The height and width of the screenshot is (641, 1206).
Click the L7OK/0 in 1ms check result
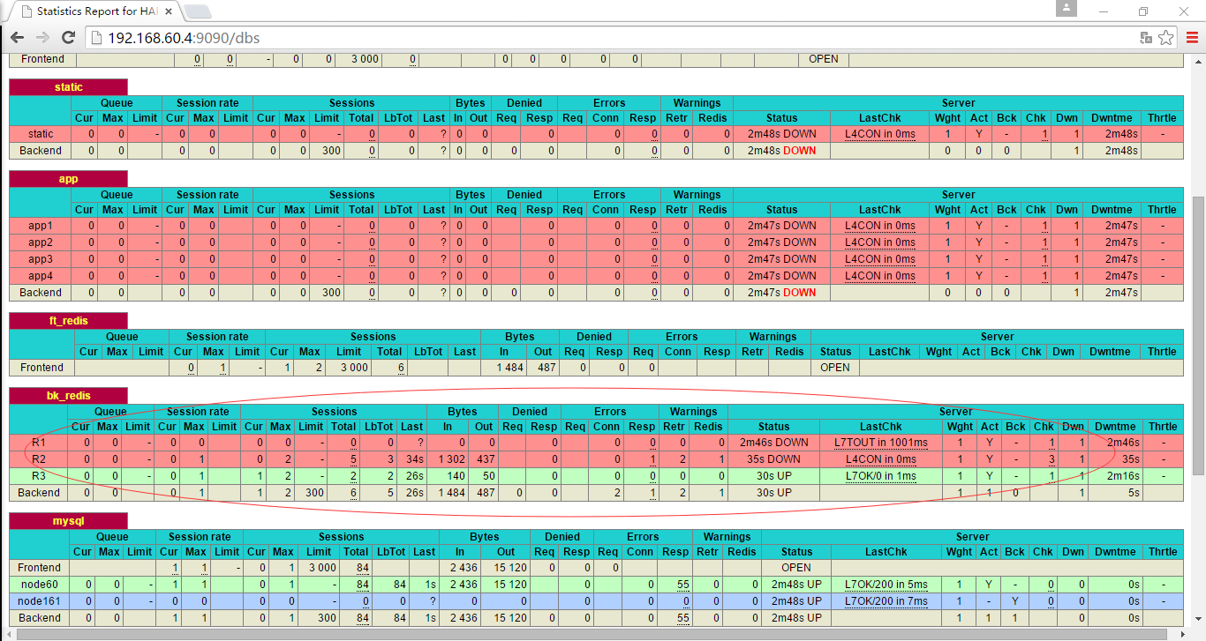880,476
